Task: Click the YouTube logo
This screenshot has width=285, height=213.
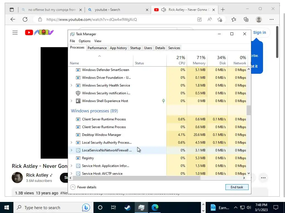Action: (39, 32)
